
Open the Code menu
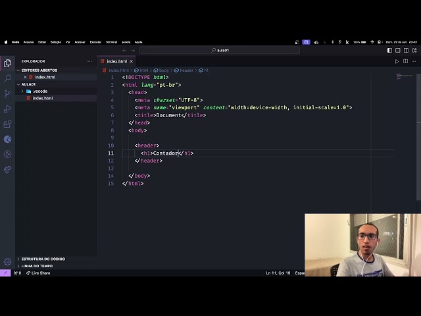coord(15,42)
